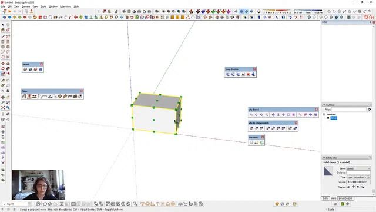Adjust the shadow time-of-day slider
This screenshot has width=376, height=212.
pyautogui.click(x=308, y=11)
